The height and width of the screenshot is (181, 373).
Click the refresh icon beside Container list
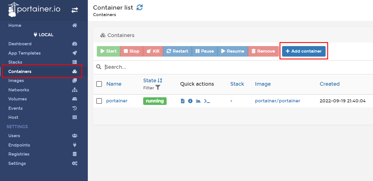click(139, 8)
